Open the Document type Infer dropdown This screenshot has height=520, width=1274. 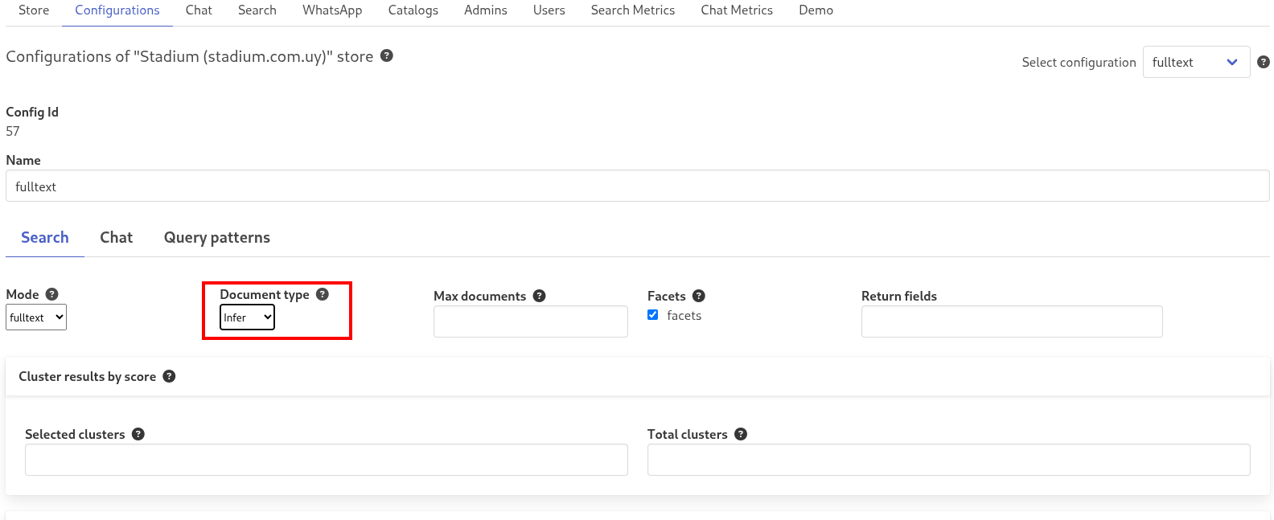tap(247, 317)
